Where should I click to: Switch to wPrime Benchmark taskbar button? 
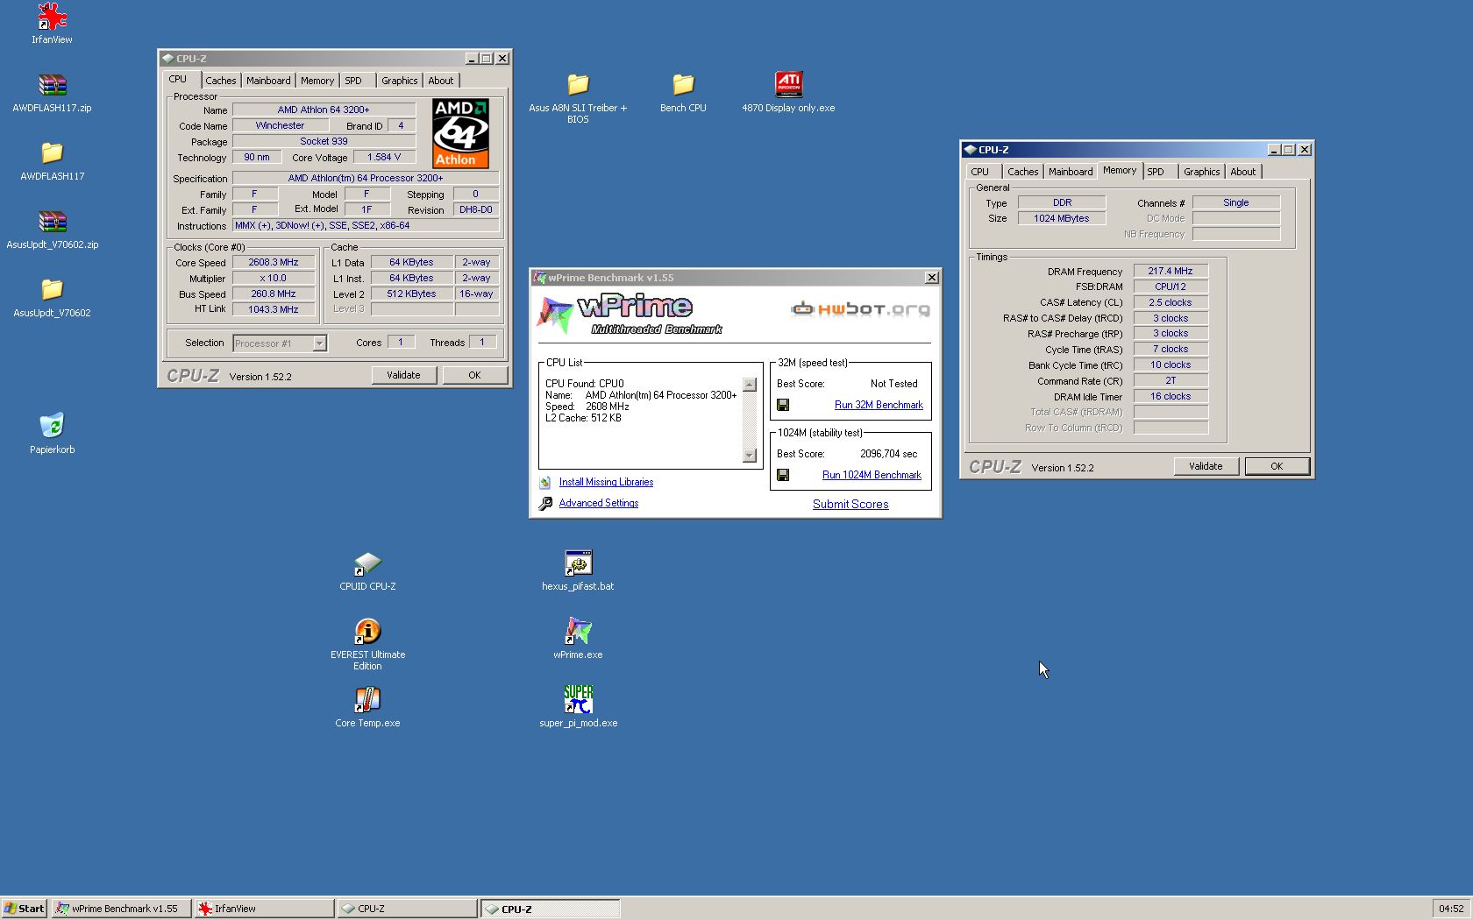(121, 909)
